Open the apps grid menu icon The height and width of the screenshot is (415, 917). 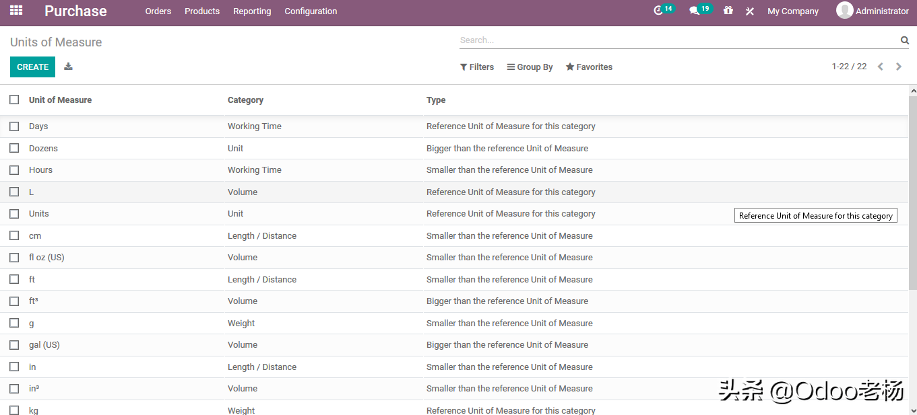point(16,11)
